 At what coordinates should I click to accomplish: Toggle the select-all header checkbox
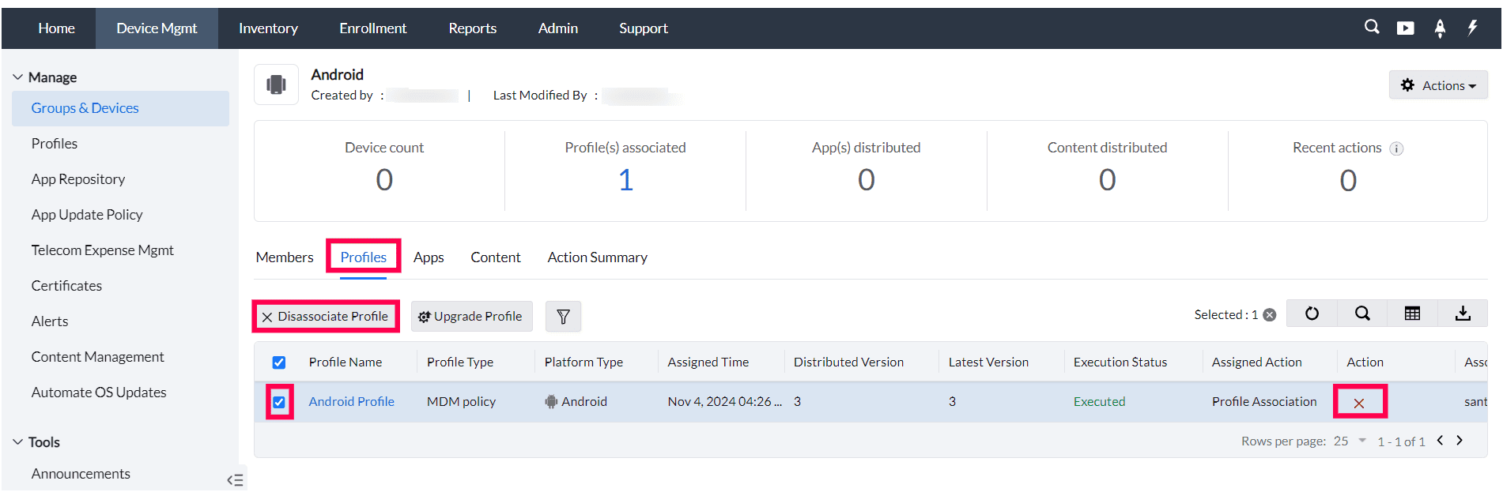[x=279, y=362]
